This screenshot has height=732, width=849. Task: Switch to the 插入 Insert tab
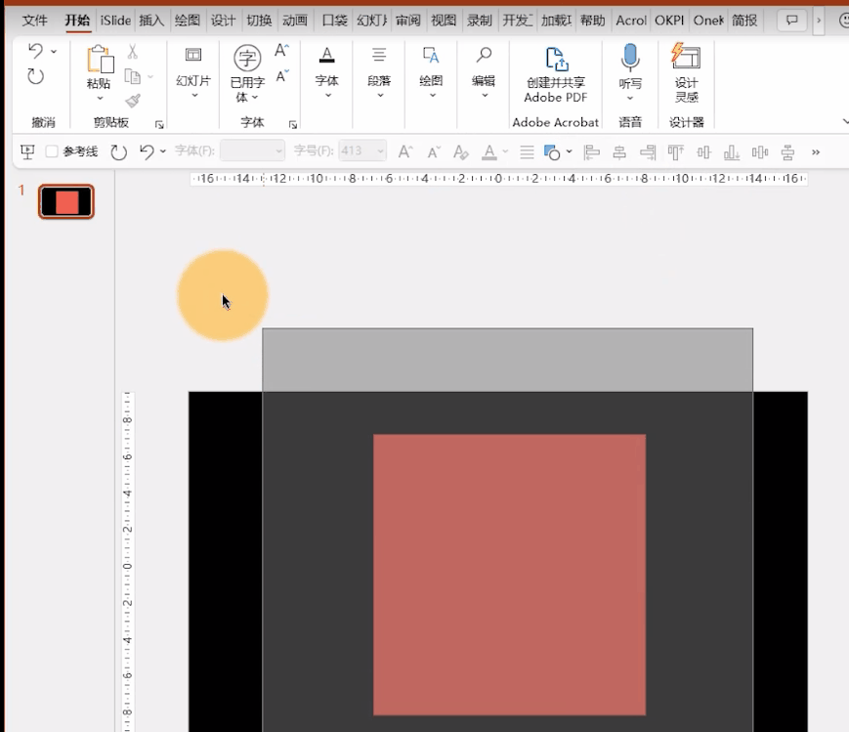[151, 21]
